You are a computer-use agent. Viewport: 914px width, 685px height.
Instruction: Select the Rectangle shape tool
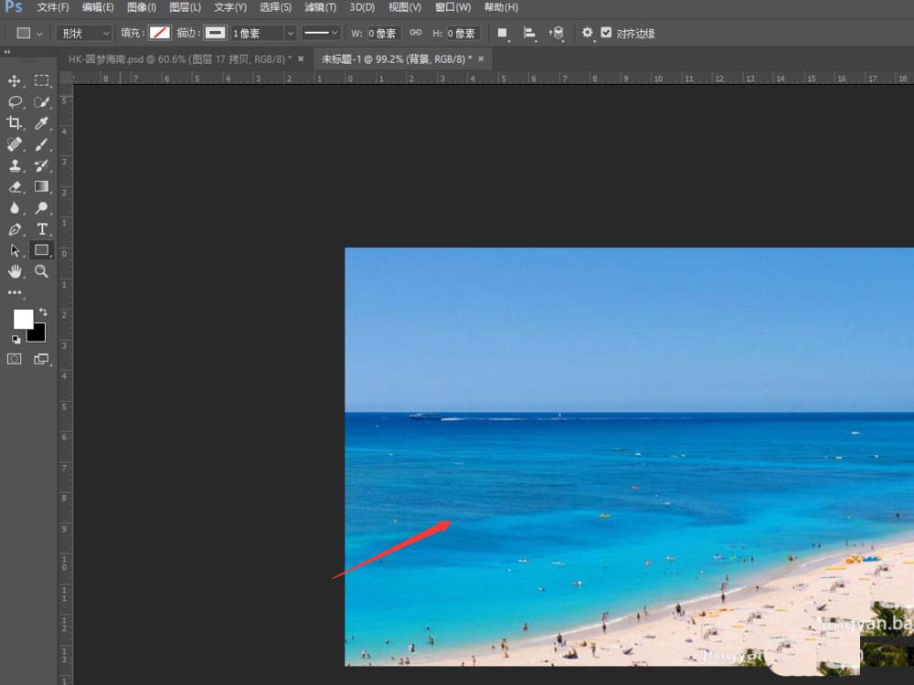coord(41,250)
